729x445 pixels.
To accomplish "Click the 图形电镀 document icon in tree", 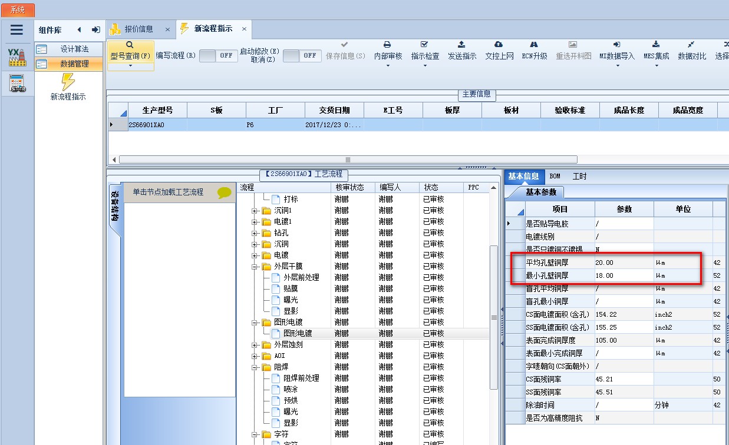I will click(x=276, y=334).
